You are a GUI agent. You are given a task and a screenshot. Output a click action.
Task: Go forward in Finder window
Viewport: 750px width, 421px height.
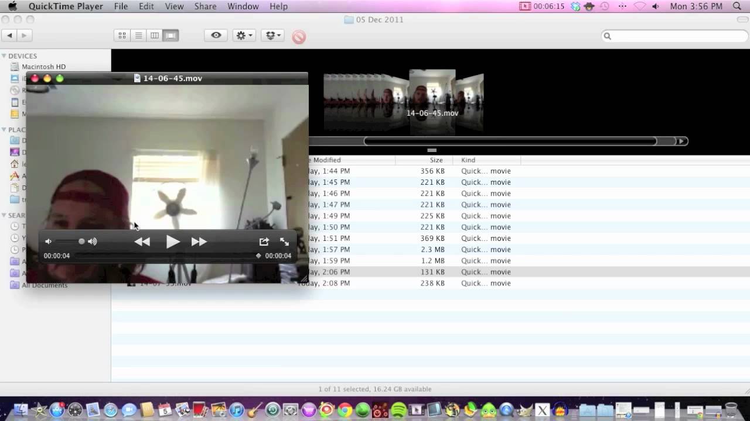coord(24,36)
